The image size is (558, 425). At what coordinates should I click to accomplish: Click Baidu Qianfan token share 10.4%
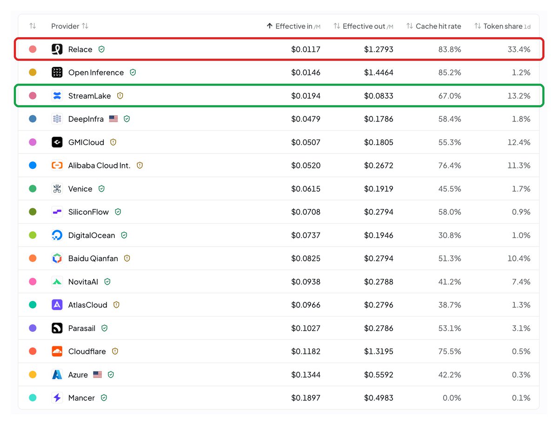[x=519, y=259]
